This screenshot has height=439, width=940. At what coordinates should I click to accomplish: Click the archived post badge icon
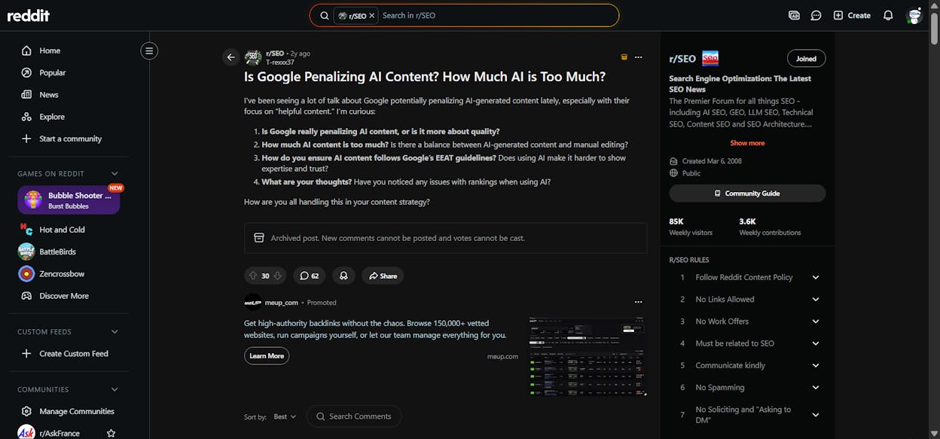click(624, 57)
